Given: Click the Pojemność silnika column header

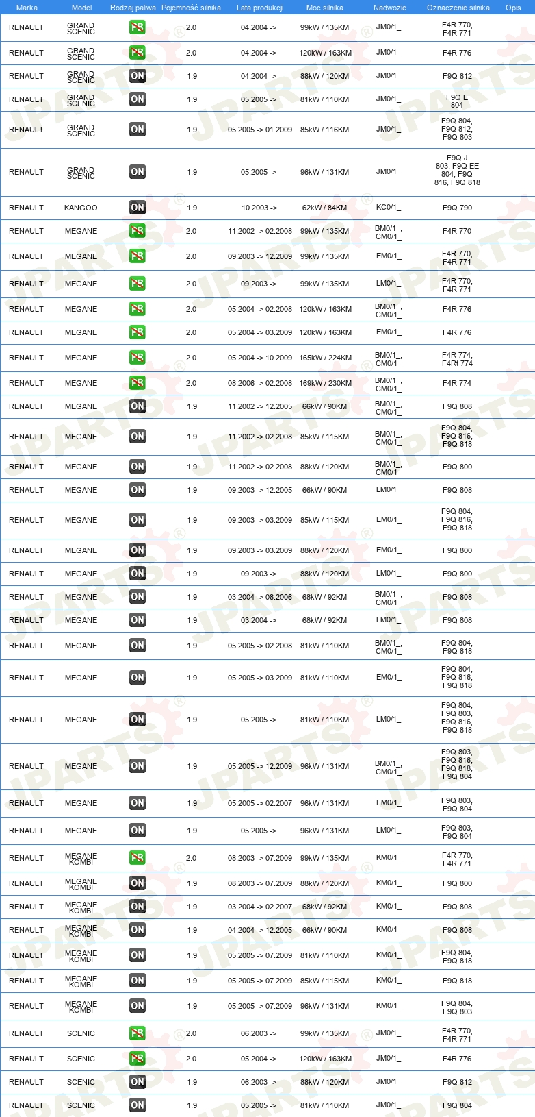Looking at the screenshot, I should click(191, 8).
